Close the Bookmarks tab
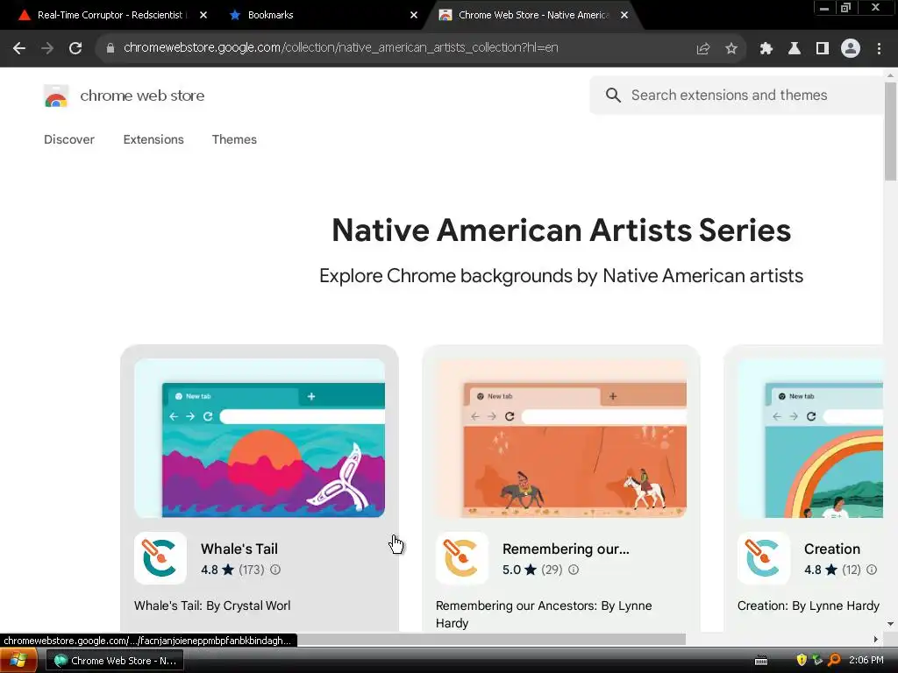Image resolution: width=898 pixels, height=673 pixels. [x=414, y=15]
